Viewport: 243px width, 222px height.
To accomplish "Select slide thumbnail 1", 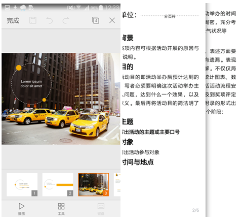I will click(22, 184).
